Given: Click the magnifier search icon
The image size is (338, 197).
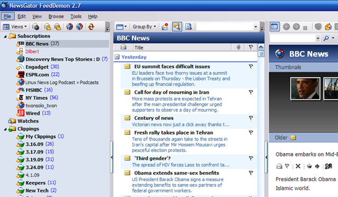Looking at the screenshot, I should pyautogui.click(x=326, y=38).
